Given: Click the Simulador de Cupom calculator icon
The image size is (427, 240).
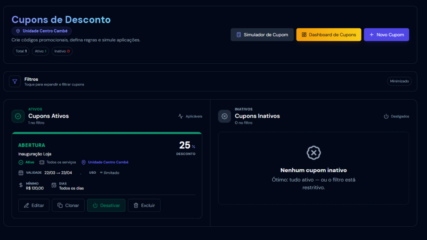Looking at the screenshot, I should coord(239,34).
